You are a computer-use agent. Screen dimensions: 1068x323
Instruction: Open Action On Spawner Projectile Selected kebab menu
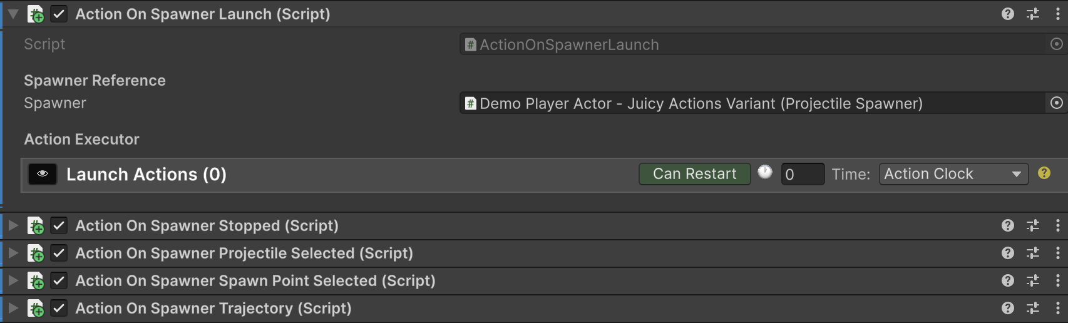tap(1057, 253)
